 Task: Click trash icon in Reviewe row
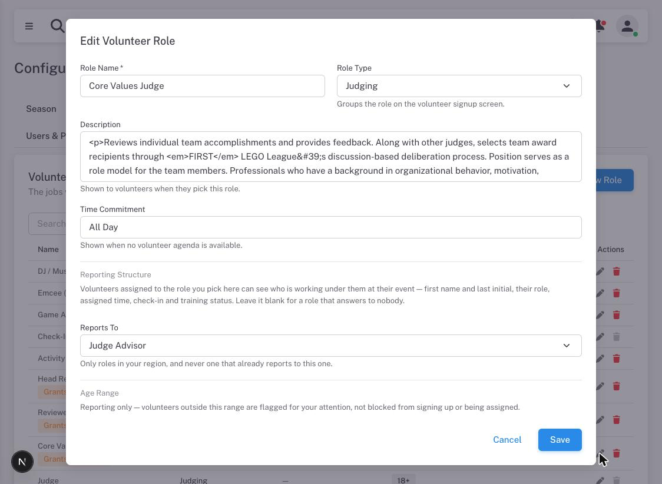coord(617,419)
